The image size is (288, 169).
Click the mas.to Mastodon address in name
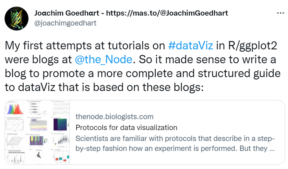point(167,13)
